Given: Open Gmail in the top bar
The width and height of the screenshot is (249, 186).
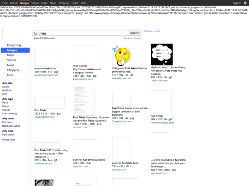Looking at the screenshot, I should [75, 3].
